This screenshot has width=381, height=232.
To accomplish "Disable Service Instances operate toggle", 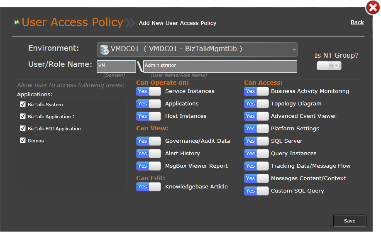I will [148, 91].
